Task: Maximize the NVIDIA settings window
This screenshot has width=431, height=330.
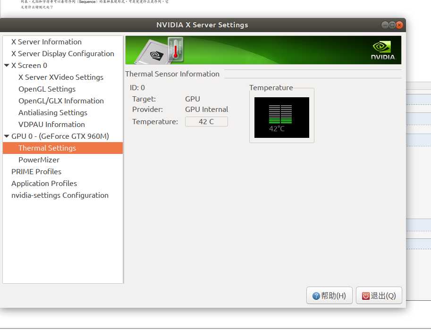Action: pos(392,25)
